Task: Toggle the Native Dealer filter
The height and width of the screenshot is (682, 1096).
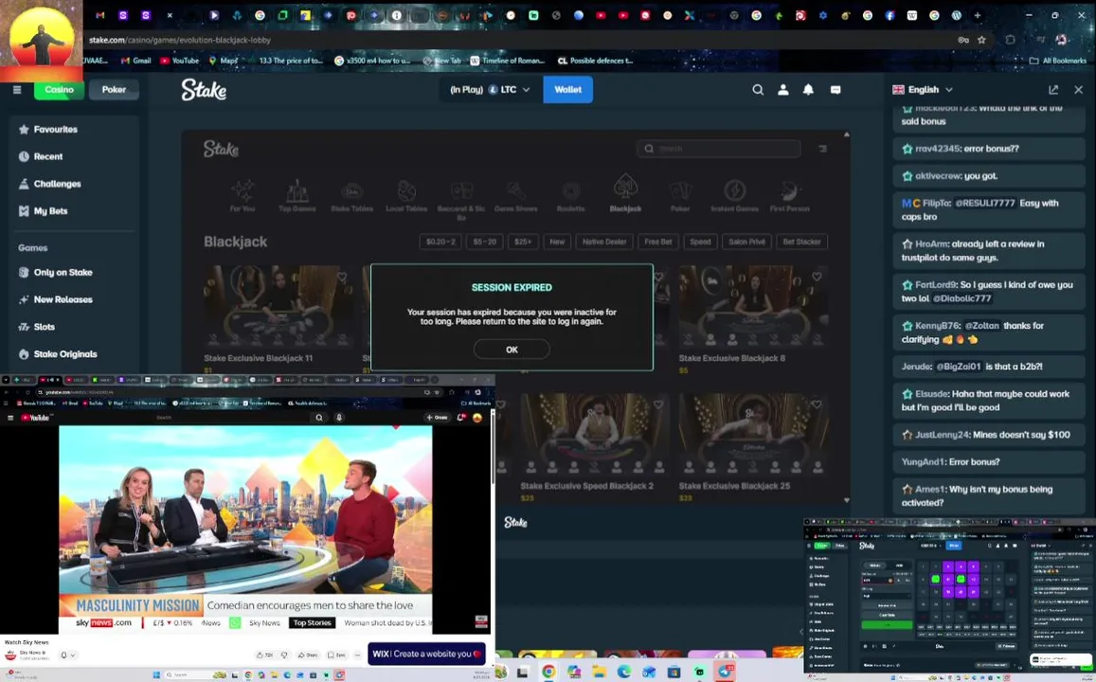Action: tap(604, 242)
